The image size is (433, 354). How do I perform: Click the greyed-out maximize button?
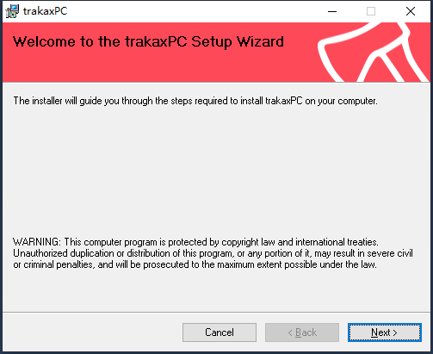[x=371, y=11]
